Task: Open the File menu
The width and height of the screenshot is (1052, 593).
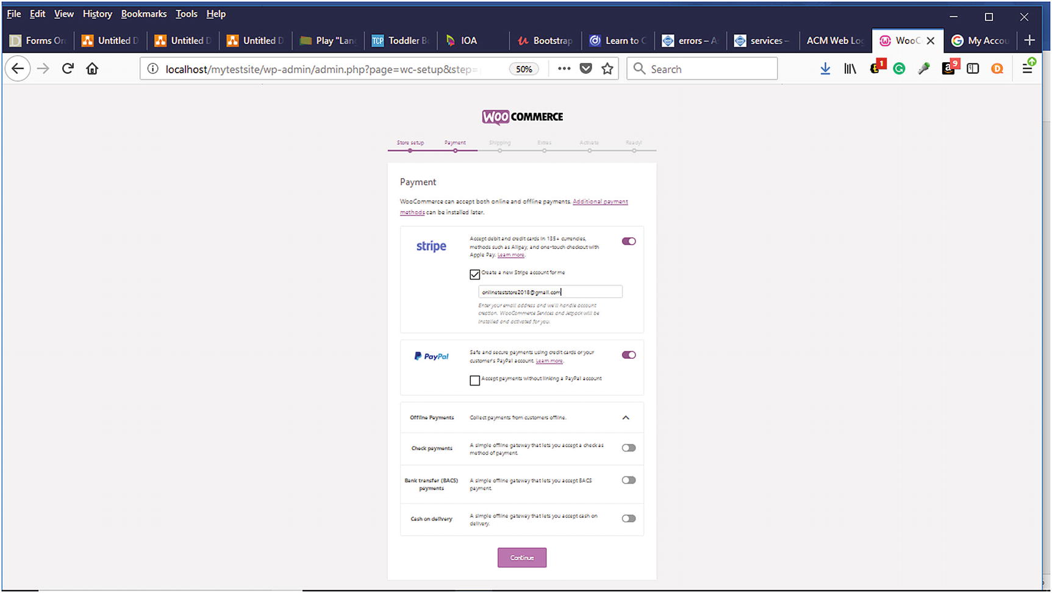Action: (x=13, y=13)
